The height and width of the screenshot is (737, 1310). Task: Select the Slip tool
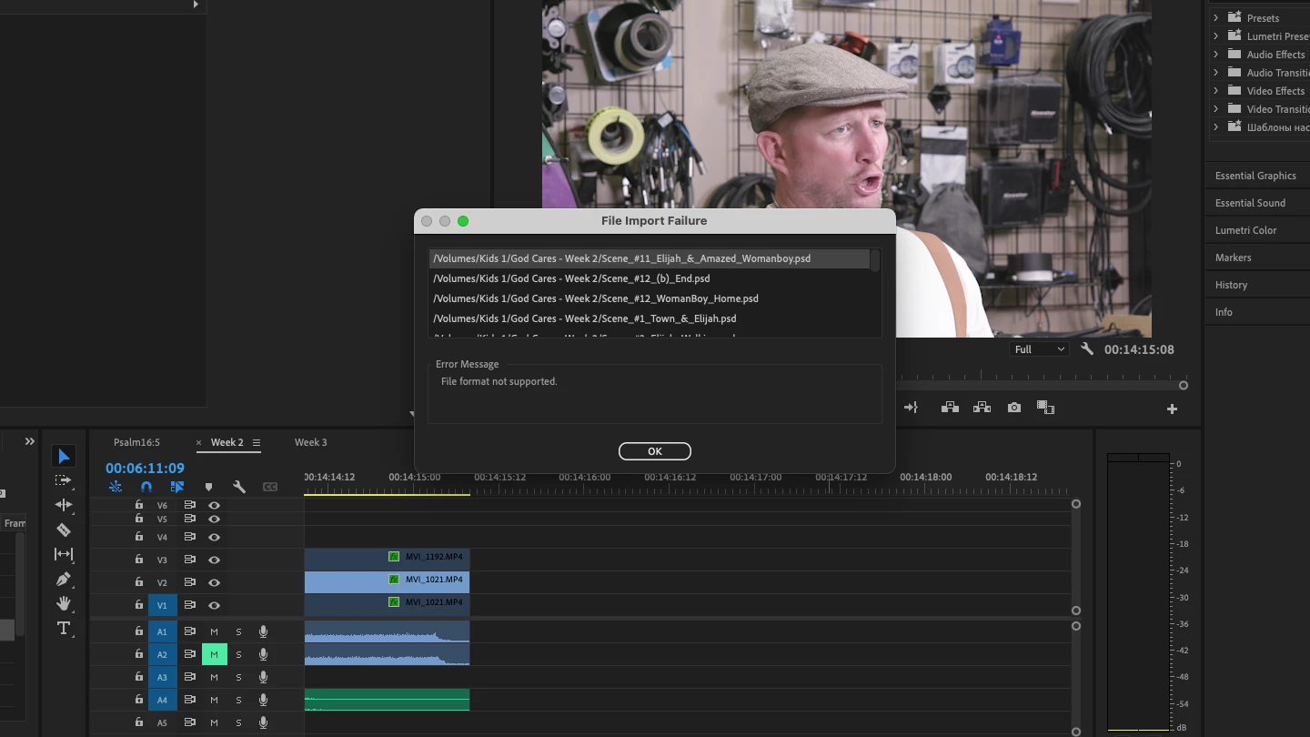click(64, 554)
